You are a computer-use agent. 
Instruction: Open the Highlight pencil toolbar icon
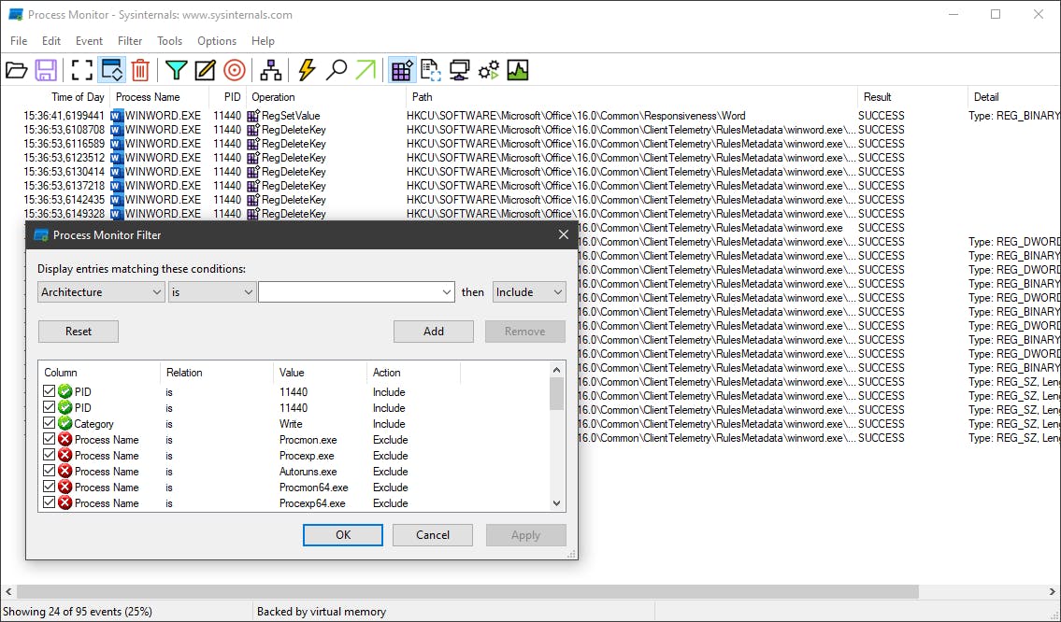(x=205, y=70)
